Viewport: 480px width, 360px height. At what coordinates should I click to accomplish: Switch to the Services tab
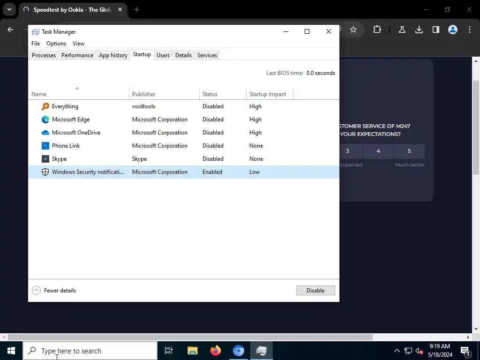click(207, 55)
